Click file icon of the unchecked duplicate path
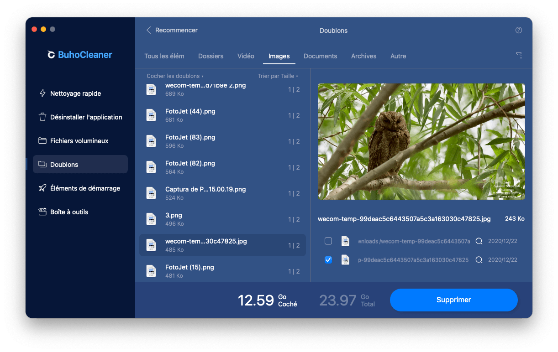 tap(346, 241)
